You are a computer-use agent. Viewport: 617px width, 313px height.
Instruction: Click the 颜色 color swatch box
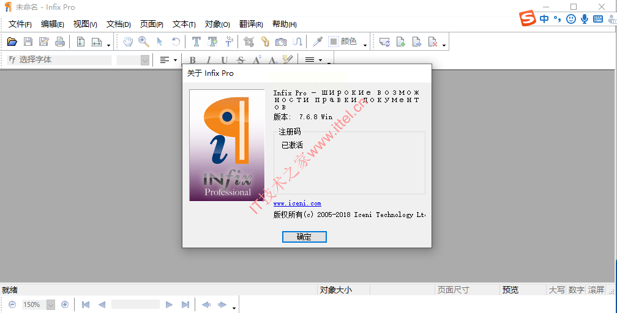click(x=334, y=42)
